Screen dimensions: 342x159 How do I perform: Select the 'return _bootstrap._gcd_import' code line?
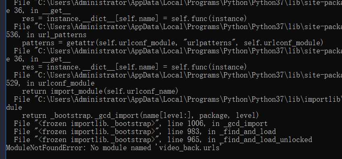click(x=140, y=115)
